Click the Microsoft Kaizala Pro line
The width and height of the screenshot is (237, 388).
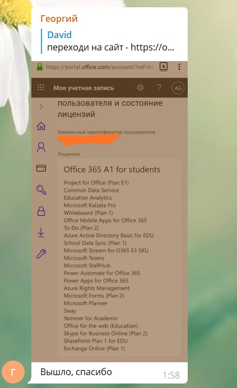(x=90, y=205)
